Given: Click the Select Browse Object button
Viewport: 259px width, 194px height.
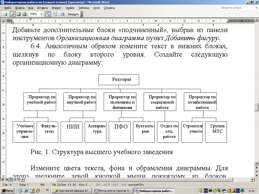Looking at the screenshot, I should 256,172.
